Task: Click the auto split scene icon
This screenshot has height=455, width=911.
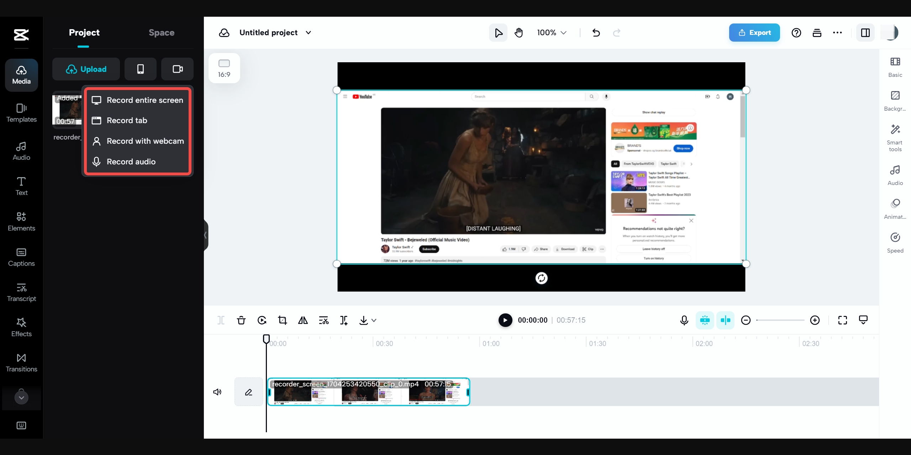Action: point(344,321)
